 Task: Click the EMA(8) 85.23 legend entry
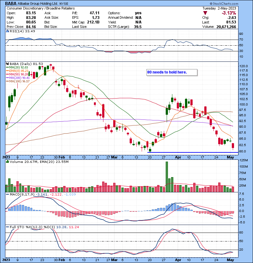[x=17, y=71]
